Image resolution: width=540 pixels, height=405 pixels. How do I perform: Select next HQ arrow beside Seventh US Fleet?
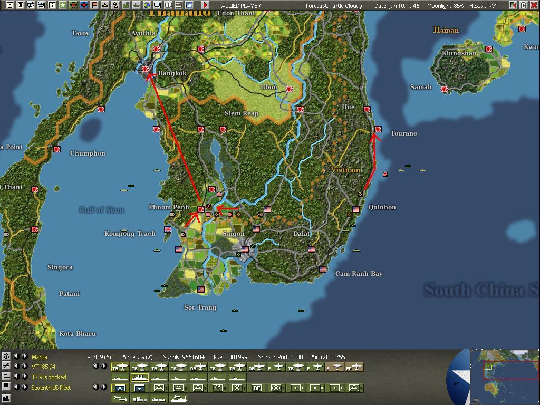(x=25, y=387)
